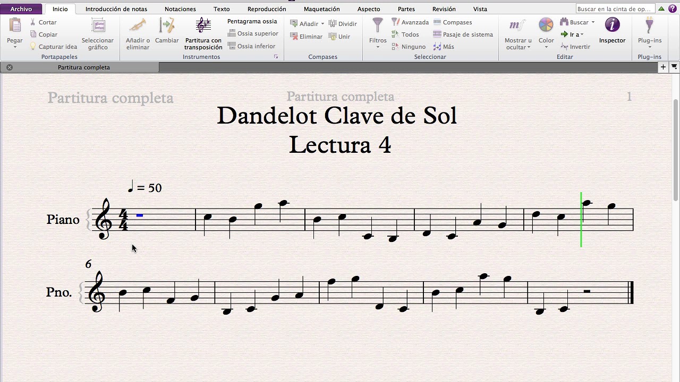
Task: Switch to the Revisión tab
Action: [x=444, y=9]
